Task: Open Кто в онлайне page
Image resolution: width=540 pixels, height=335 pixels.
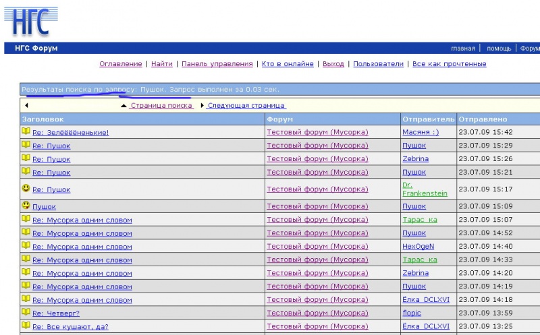Action: click(x=288, y=63)
